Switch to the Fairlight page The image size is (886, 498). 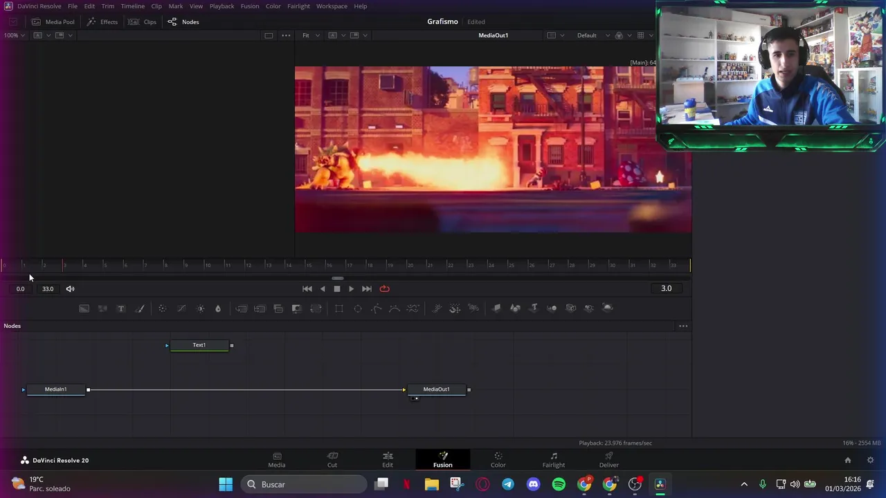pyautogui.click(x=554, y=460)
